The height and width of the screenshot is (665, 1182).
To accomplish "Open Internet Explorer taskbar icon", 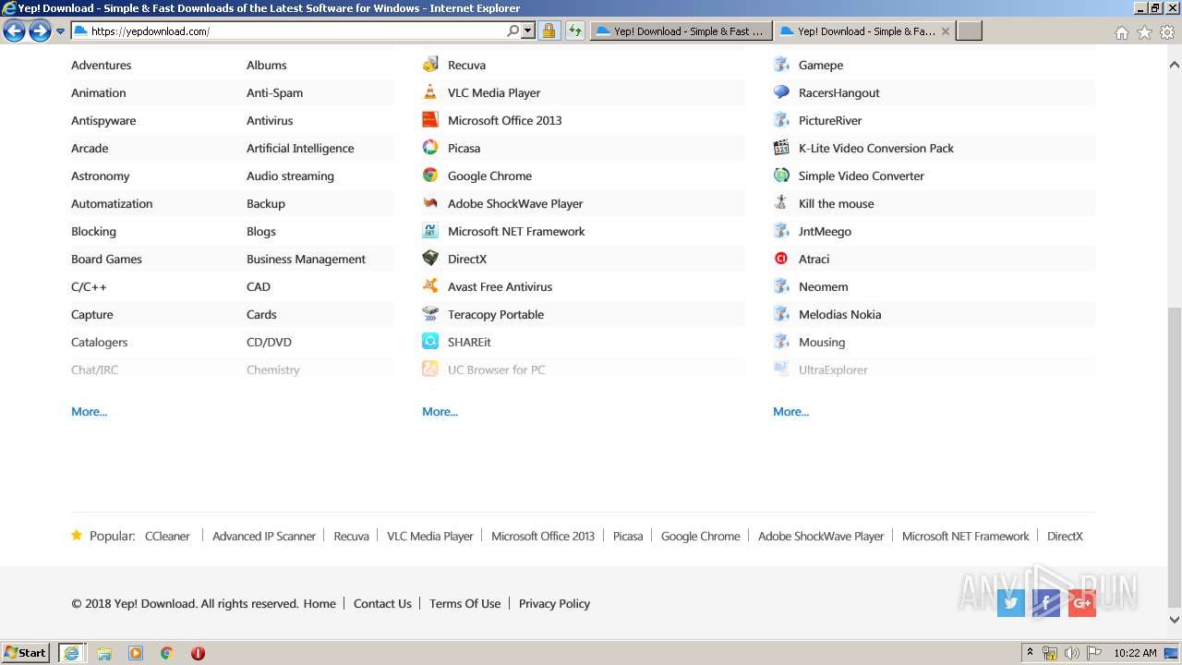I will [71, 653].
